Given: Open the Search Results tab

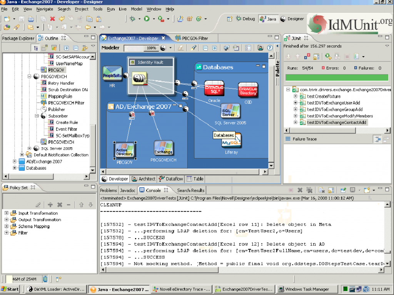Looking at the screenshot, I should click(190, 190).
